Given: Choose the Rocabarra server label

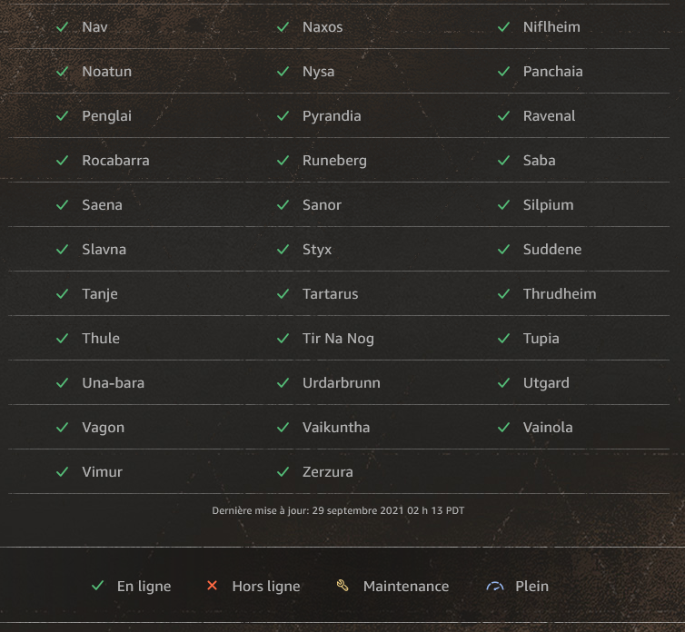Looking at the screenshot, I should [x=115, y=161].
